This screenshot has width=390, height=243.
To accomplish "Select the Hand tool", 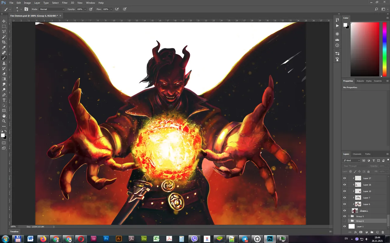I will point(4,116).
